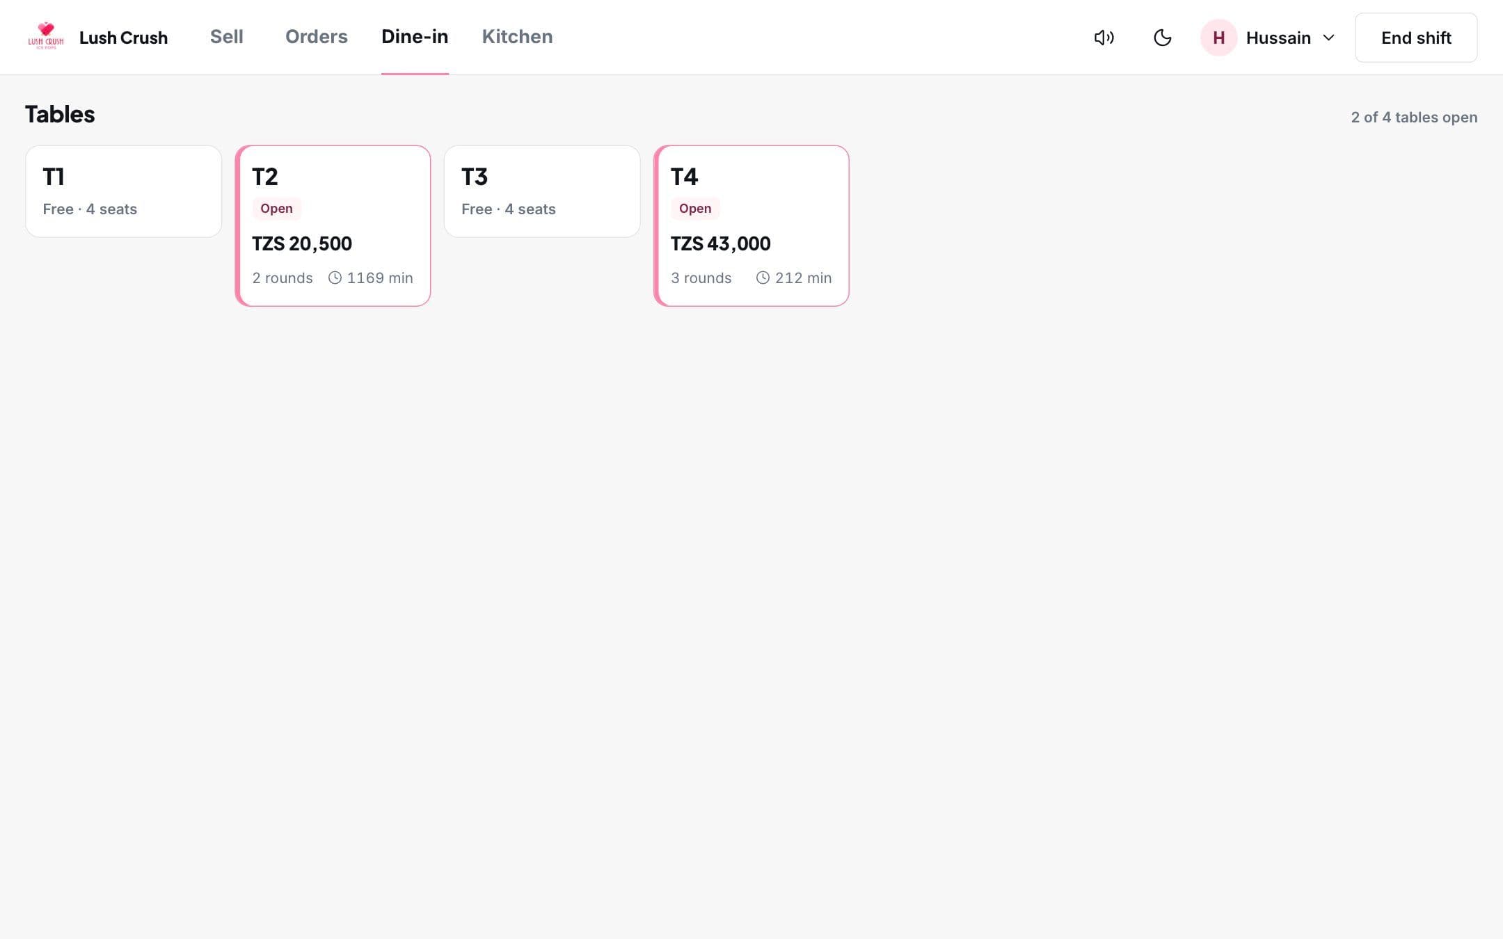Click the Tables heading
Viewport: 1503px width, 939px height.
[x=60, y=114]
